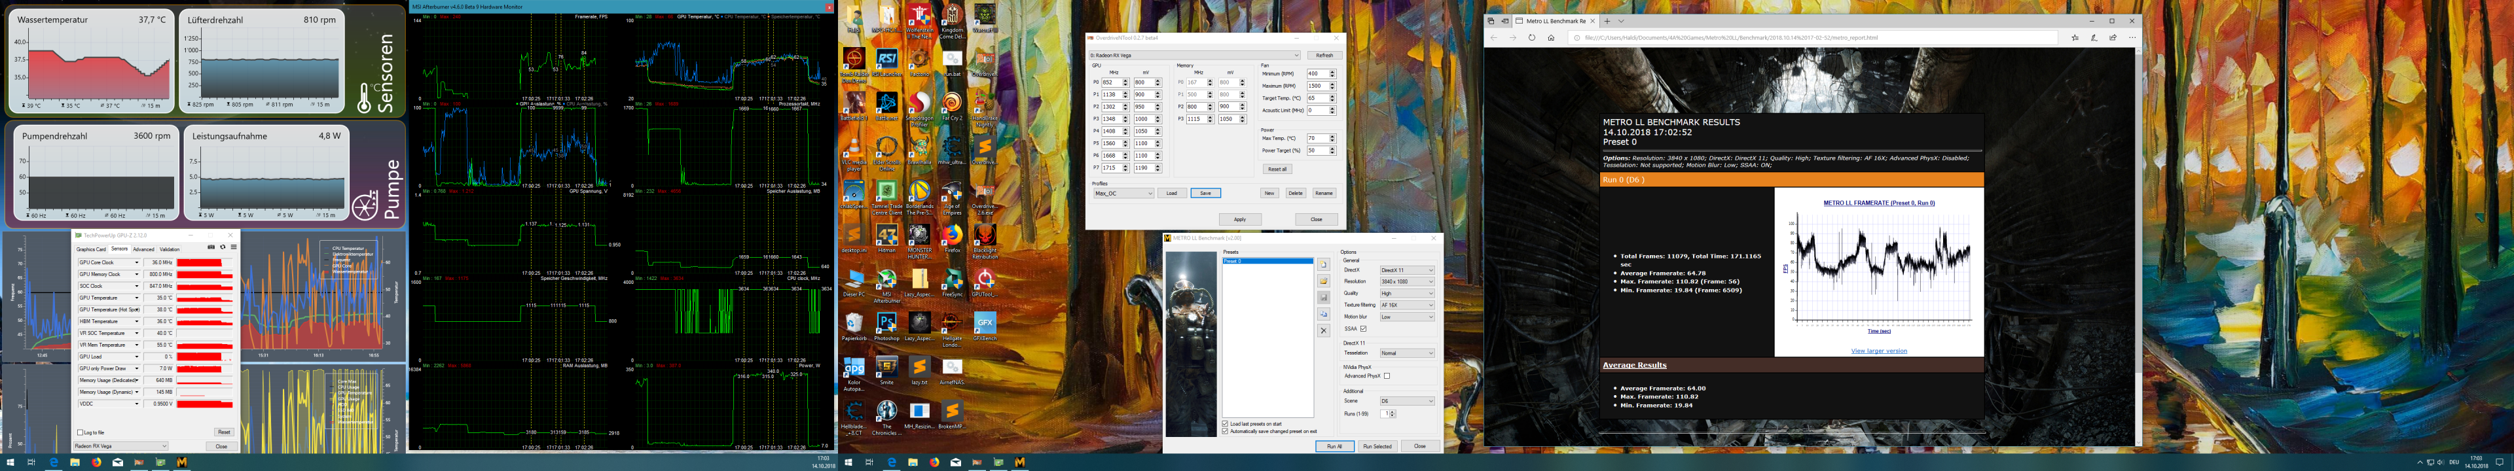The height and width of the screenshot is (471, 2514).
Task: Switch to Graphics Card tab in GPU-Z
Action: pos(92,250)
